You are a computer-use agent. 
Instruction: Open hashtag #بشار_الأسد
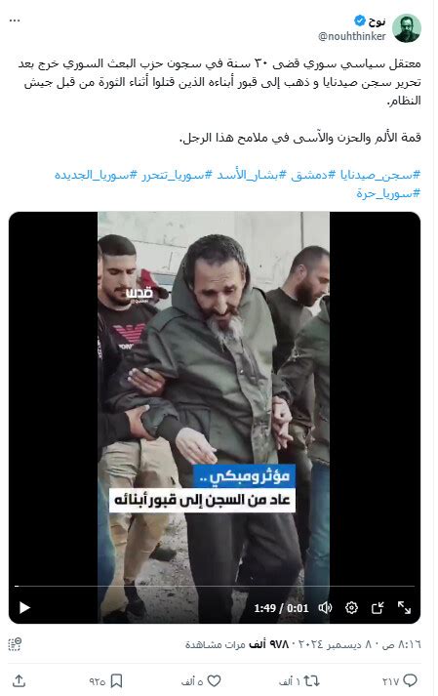252,175
